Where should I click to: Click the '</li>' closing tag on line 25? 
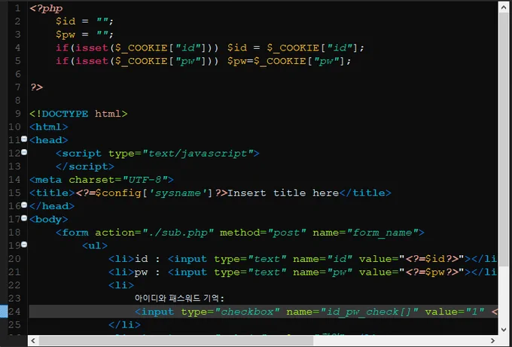click(x=124, y=325)
